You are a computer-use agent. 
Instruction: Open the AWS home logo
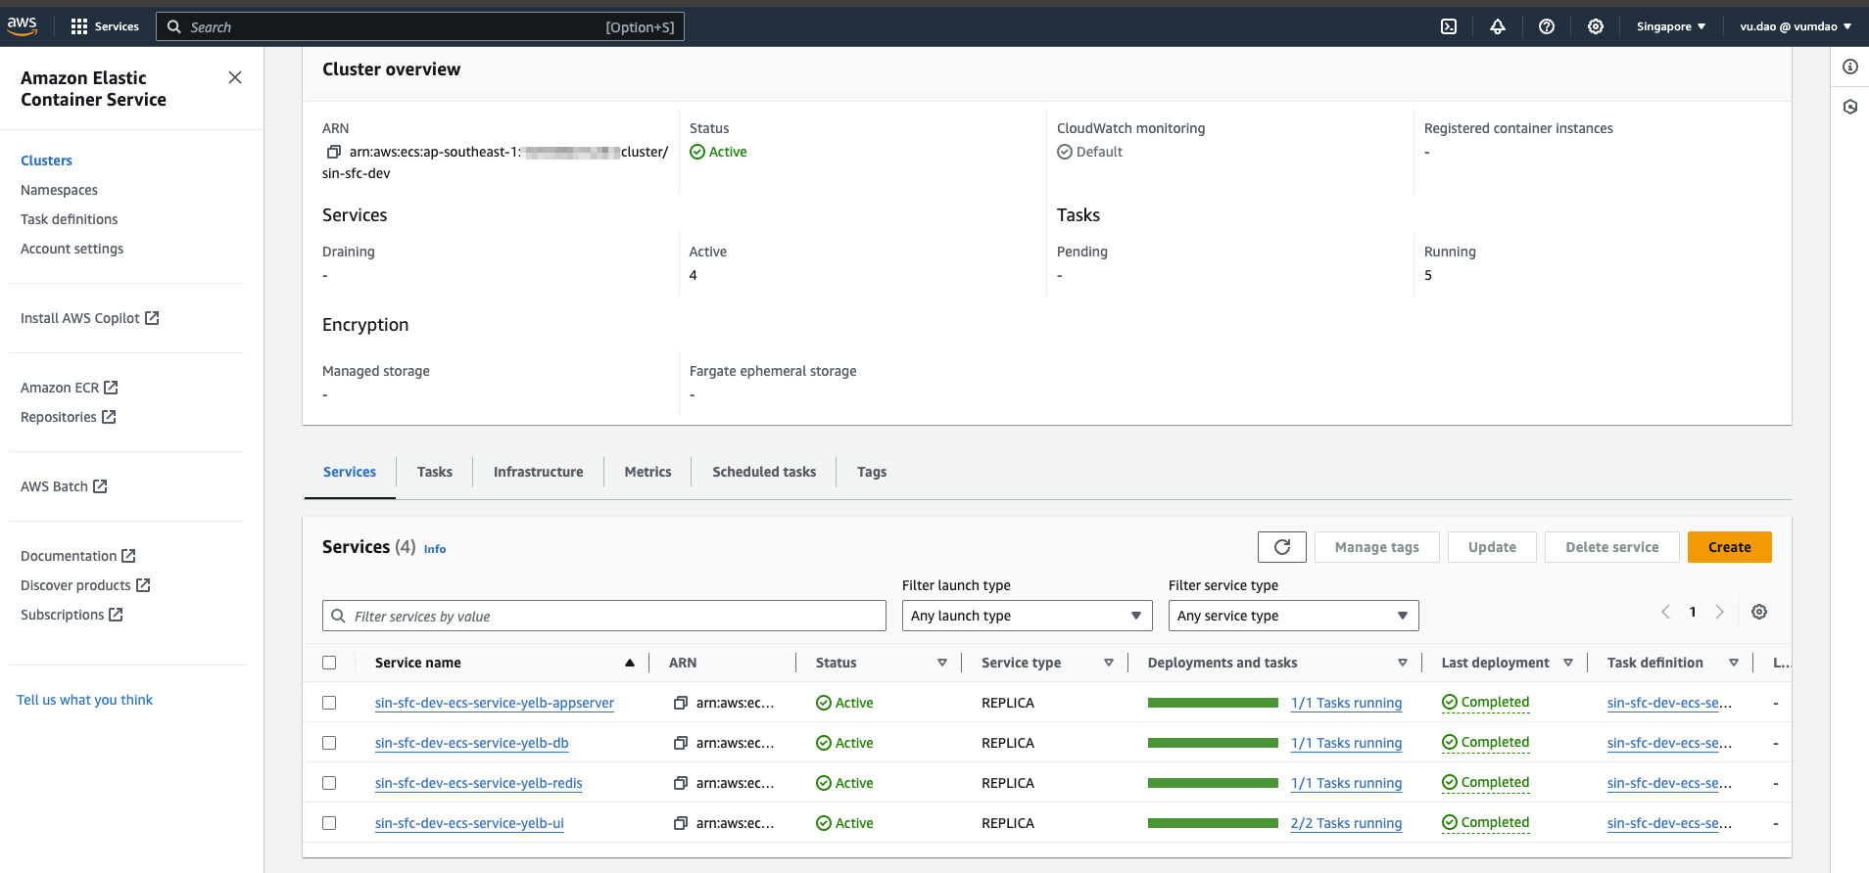click(22, 26)
